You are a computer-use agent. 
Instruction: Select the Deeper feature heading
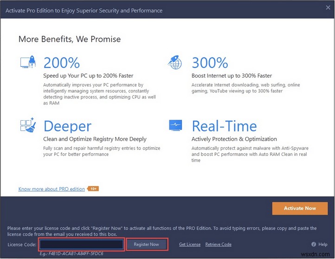(x=67, y=126)
